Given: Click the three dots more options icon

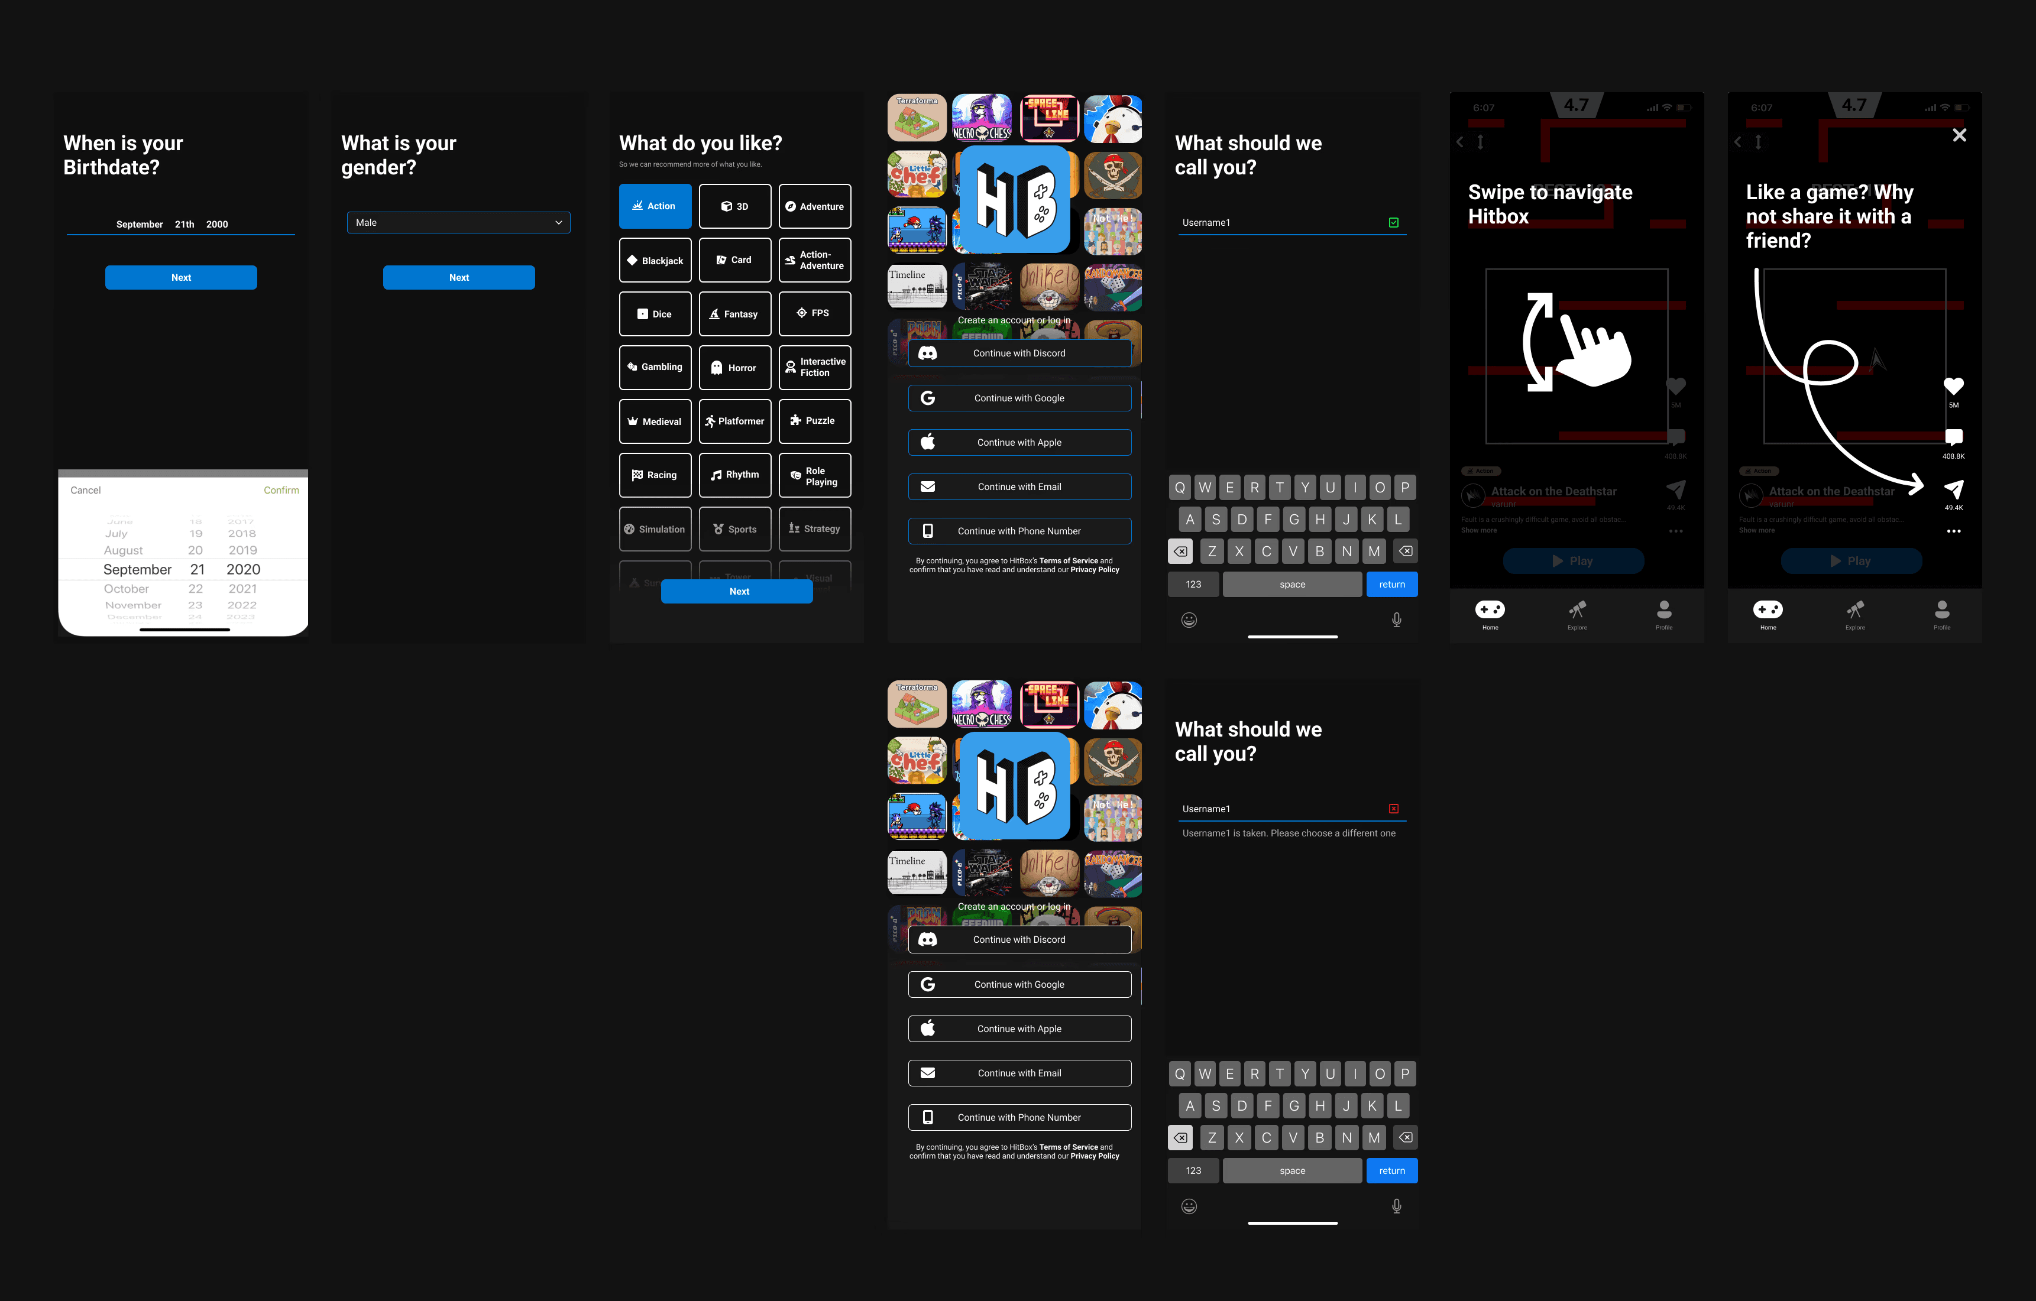Looking at the screenshot, I should [1953, 531].
